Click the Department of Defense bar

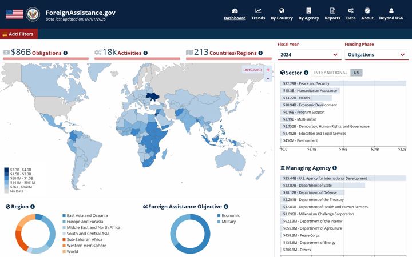point(312,192)
